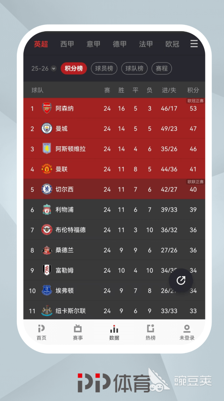
Task: Show the 球队榜 team rankings
Action: (134, 68)
